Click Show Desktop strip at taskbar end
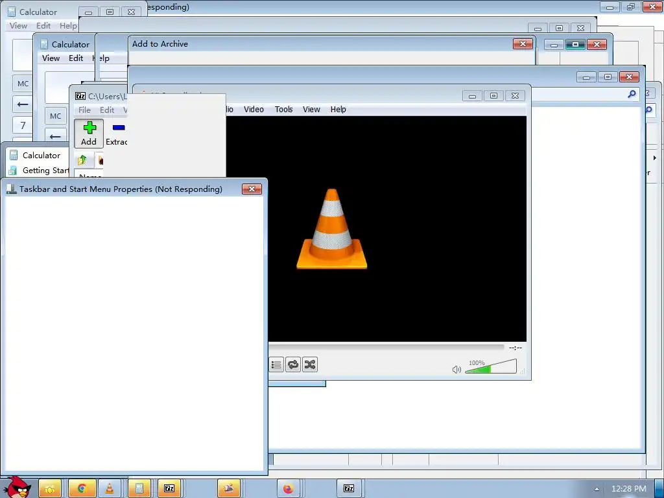 pos(659,489)
